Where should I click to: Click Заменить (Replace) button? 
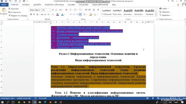pos(165,12)
